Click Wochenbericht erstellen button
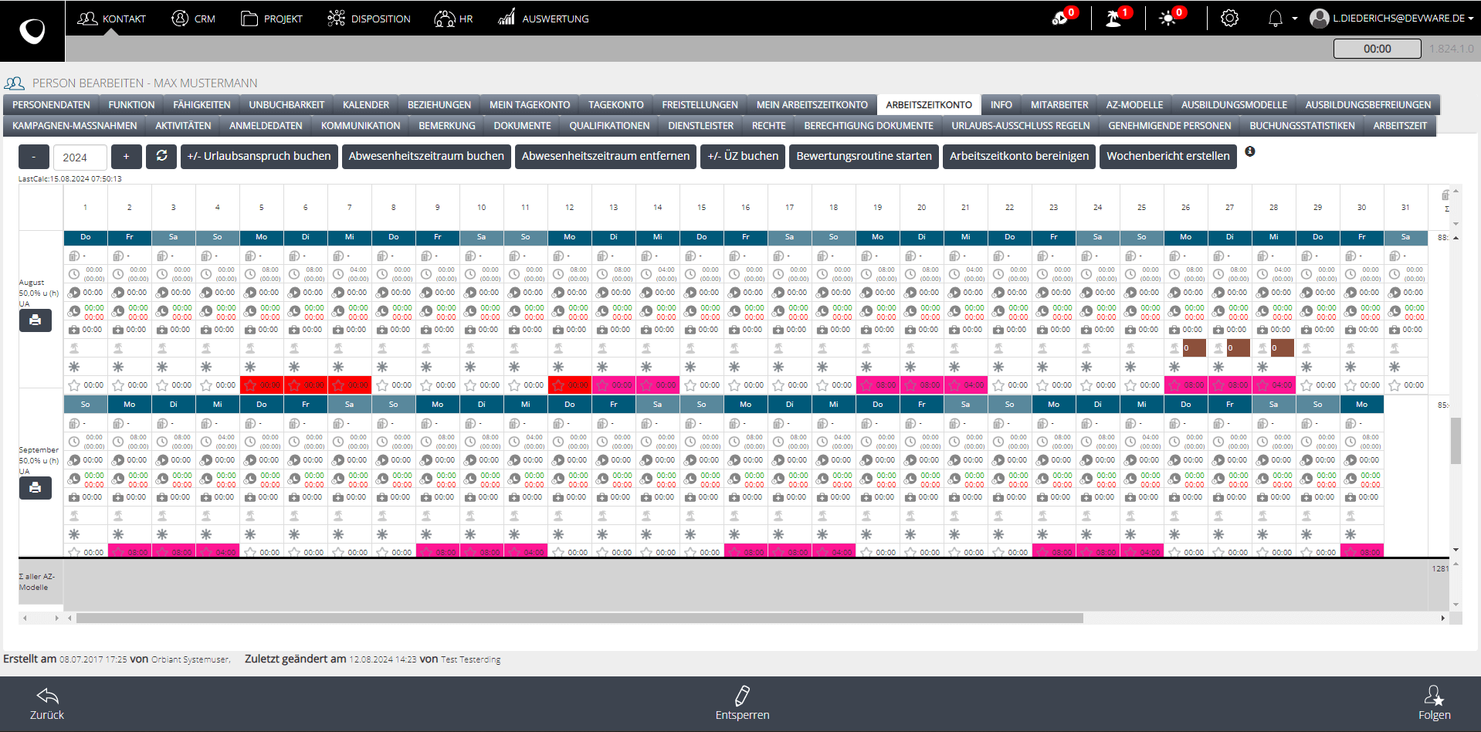This screenshot has height=732, width=1481. pyautogui.click(x=1168, y=156)
